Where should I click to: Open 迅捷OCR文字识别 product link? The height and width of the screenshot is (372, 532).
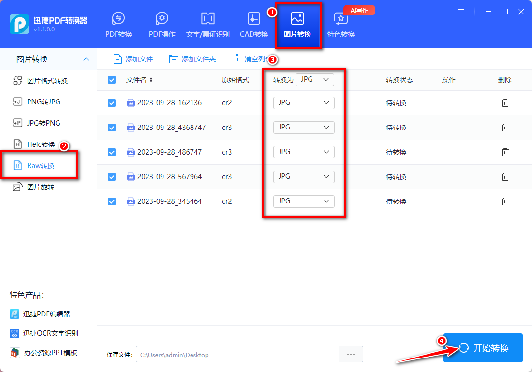(44, 333)
